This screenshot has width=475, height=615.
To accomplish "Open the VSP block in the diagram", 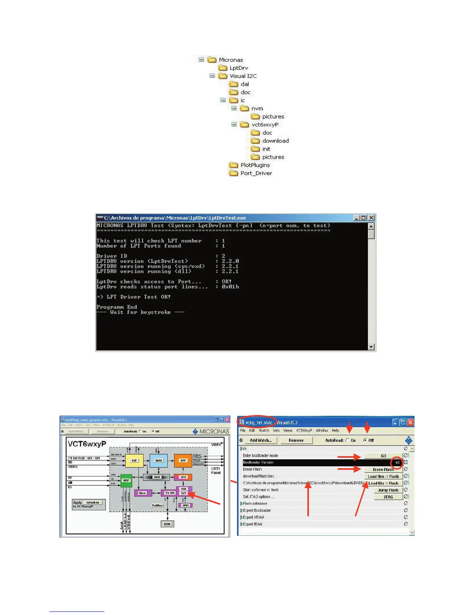I will pyautogui.click(x=134, y=460).
